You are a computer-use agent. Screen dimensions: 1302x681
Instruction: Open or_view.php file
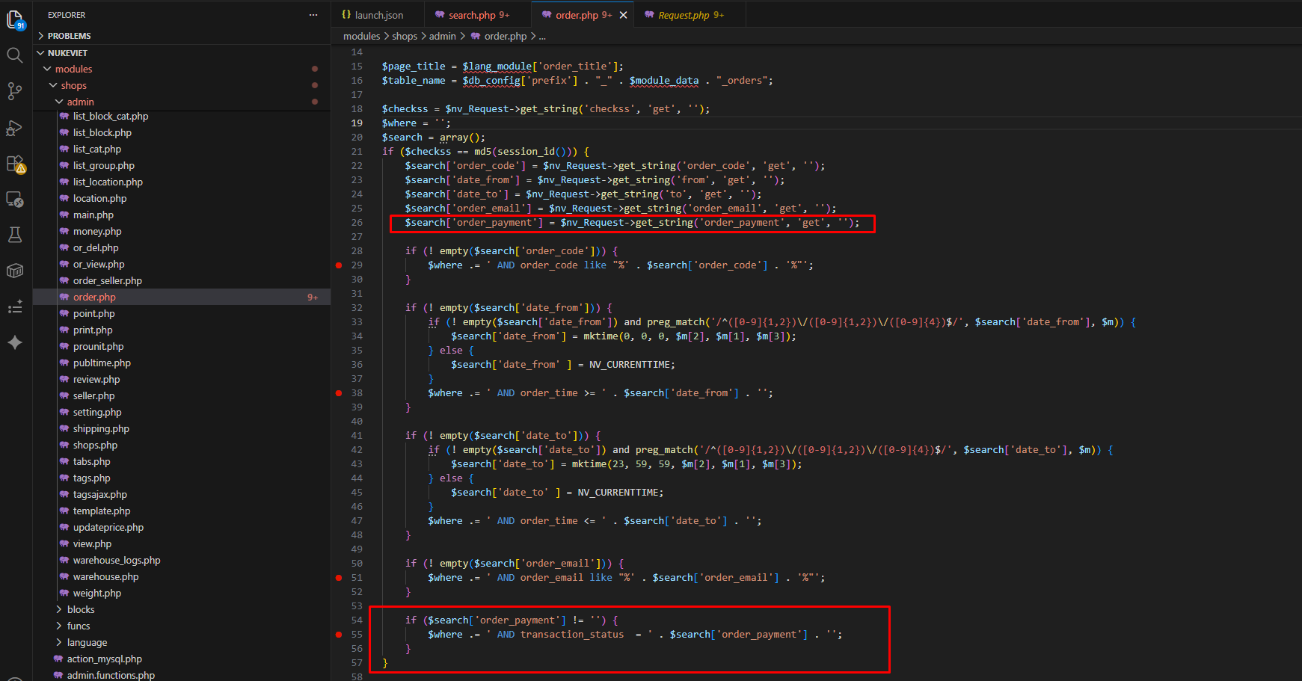click(x=99, y=265)
